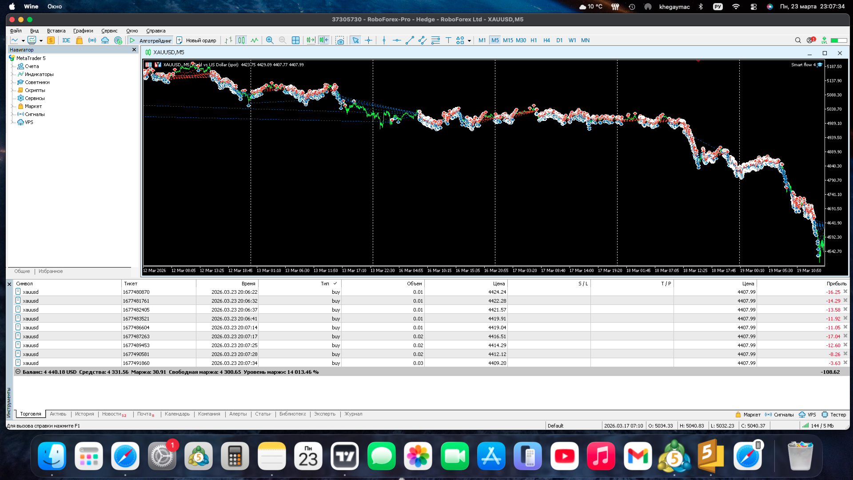
Task: Open the Сервис menu
Action: click(109, 31)
